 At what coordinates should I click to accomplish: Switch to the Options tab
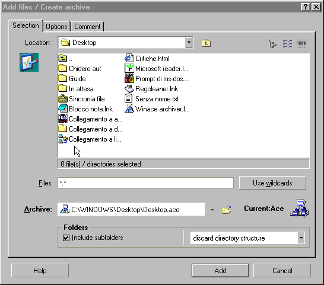pos(56,27)
